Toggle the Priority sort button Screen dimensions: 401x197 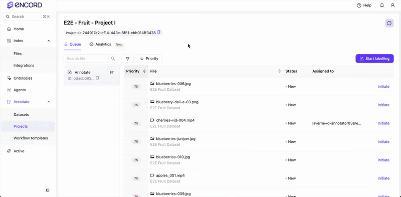pyautogui.click(x=149, y=59)
